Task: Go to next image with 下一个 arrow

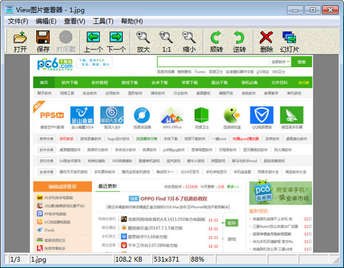Action: (116, 41)
